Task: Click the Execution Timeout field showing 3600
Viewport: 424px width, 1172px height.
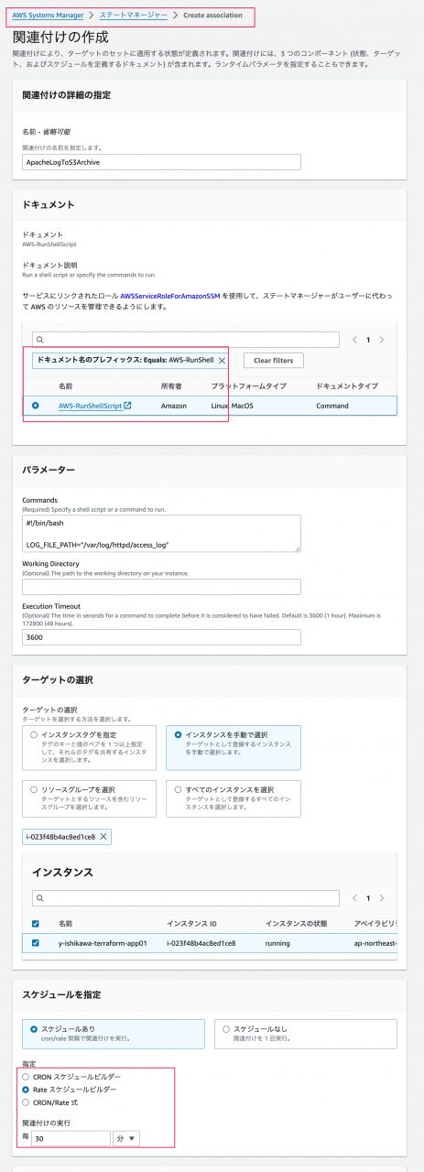Action: click(x=161, y=637)
